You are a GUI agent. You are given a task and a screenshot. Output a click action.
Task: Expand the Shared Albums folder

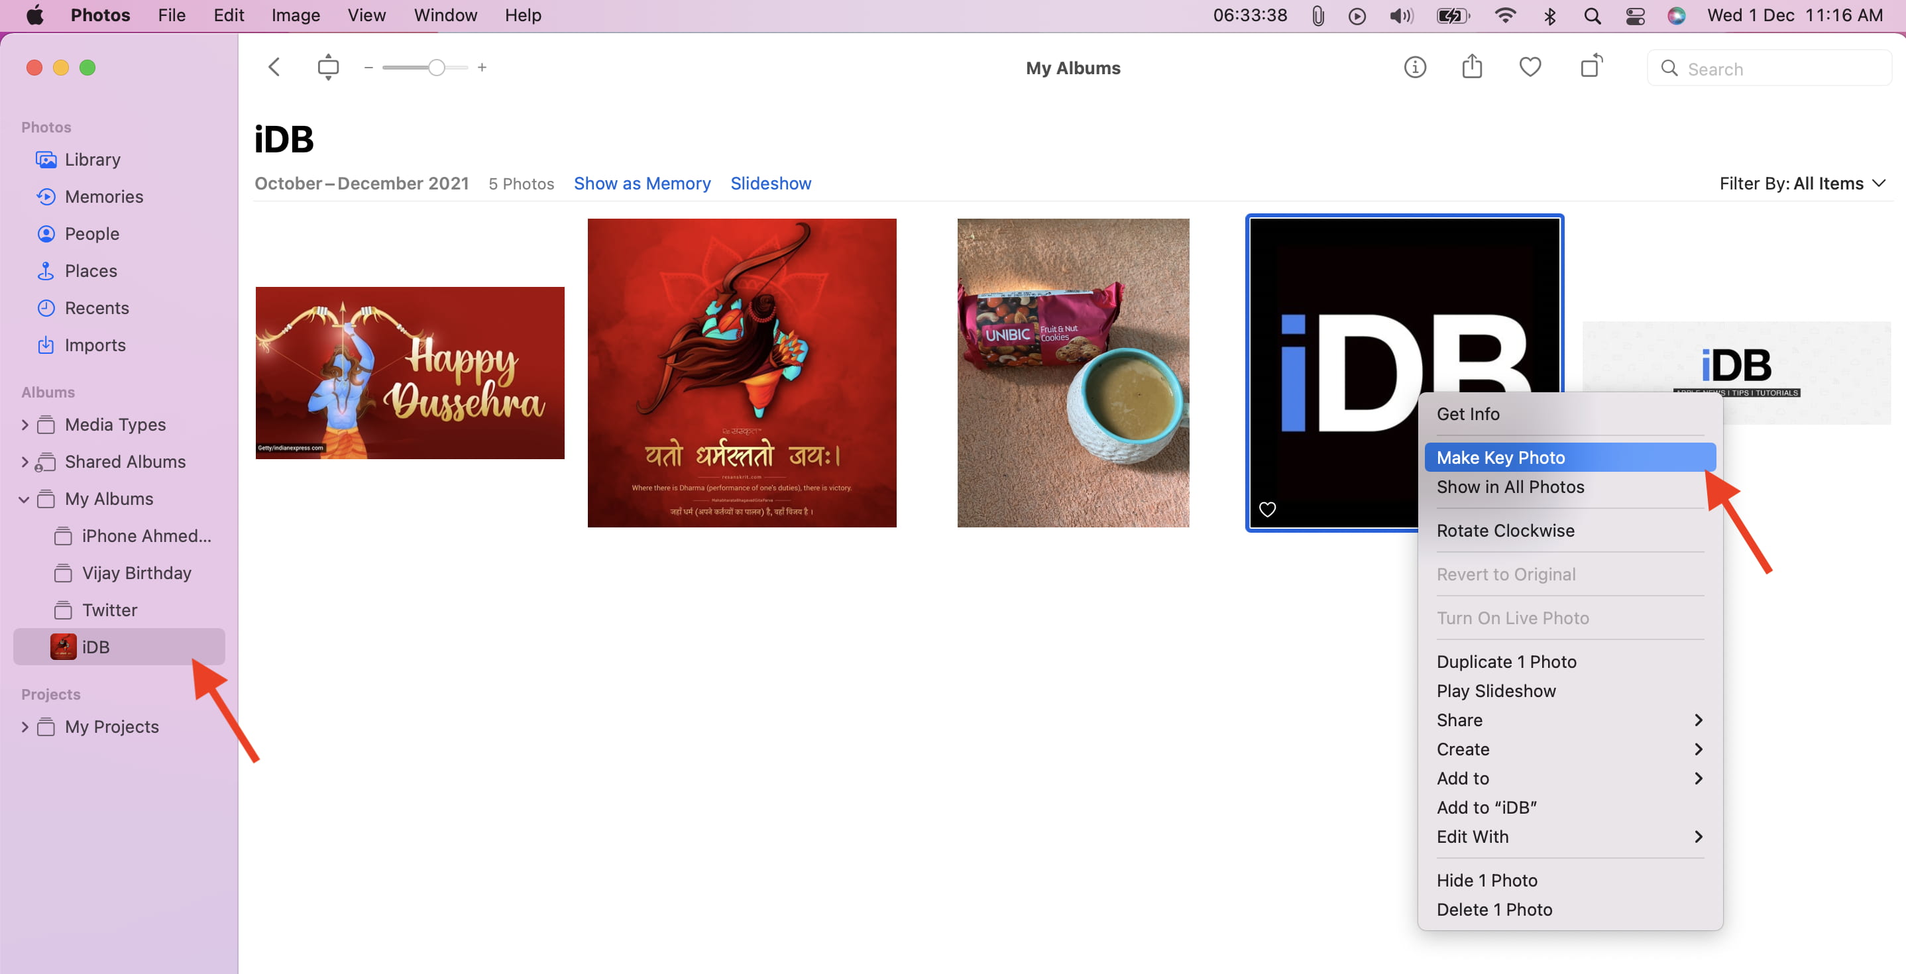click(25, 461)
